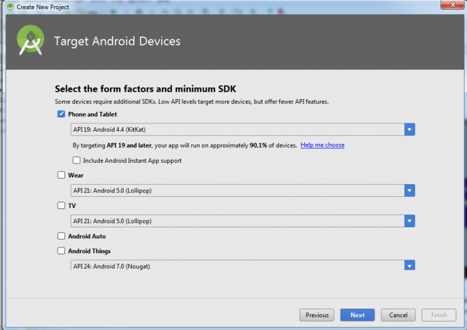467x330 pixels.
Task: Check the Android Auto option
Action: [x=61, y=236]
